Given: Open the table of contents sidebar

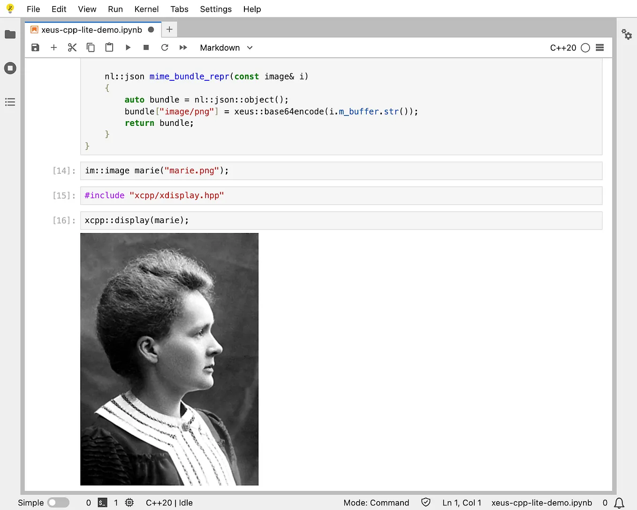Looking at the screenshot, I should click(10, 102).
